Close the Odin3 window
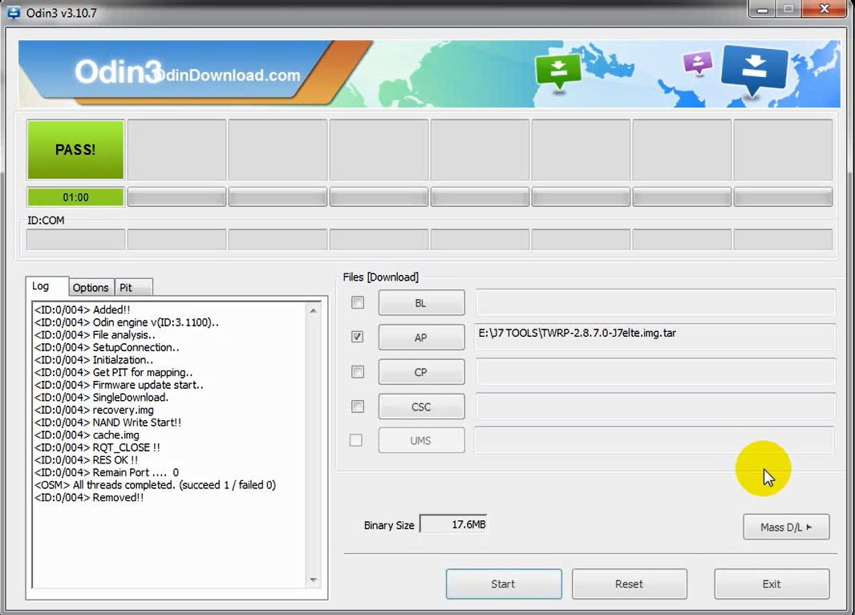 coord(825,10)
